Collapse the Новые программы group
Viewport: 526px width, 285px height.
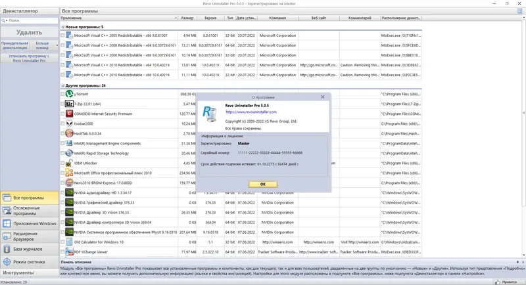pyautogui.click(x=62, y=27)
